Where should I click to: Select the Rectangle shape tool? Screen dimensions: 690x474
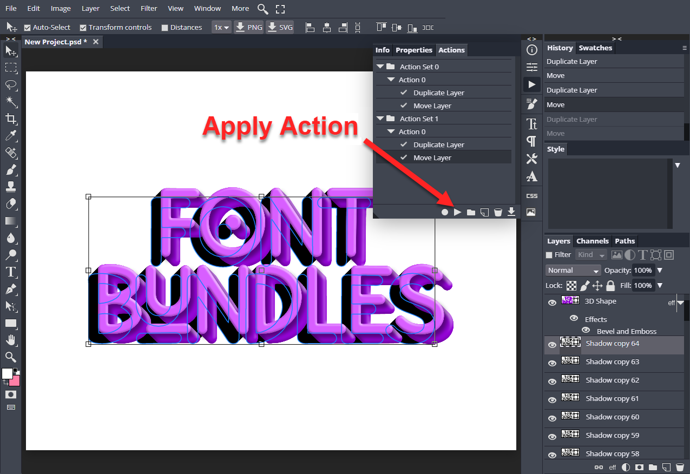[11, 323]
